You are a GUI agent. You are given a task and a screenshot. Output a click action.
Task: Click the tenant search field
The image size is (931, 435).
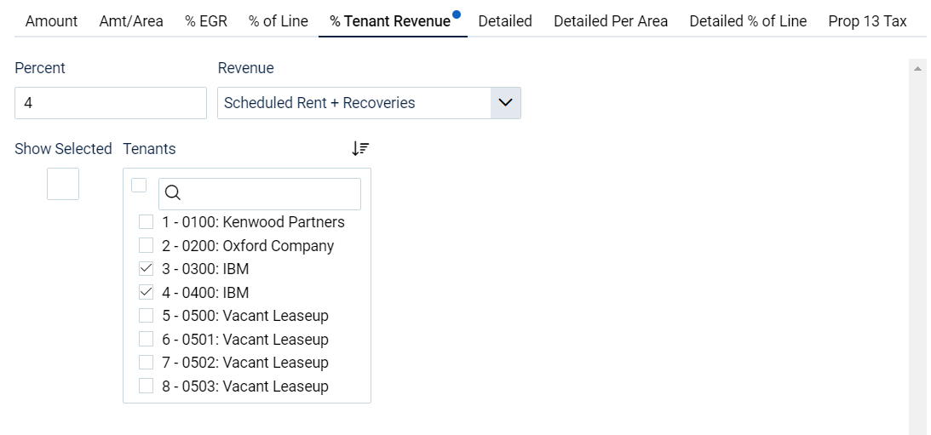260,193
